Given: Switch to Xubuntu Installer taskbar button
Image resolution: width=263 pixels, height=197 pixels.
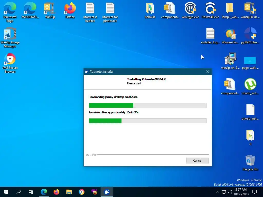Looking at the screenshot, I should click(x=107, y=192).
